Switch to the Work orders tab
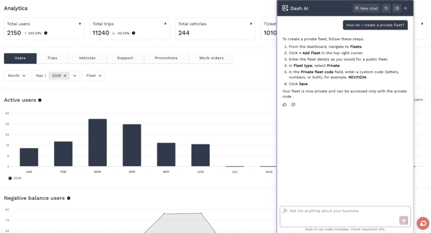The image size is (431, 233). coord(211,58)
